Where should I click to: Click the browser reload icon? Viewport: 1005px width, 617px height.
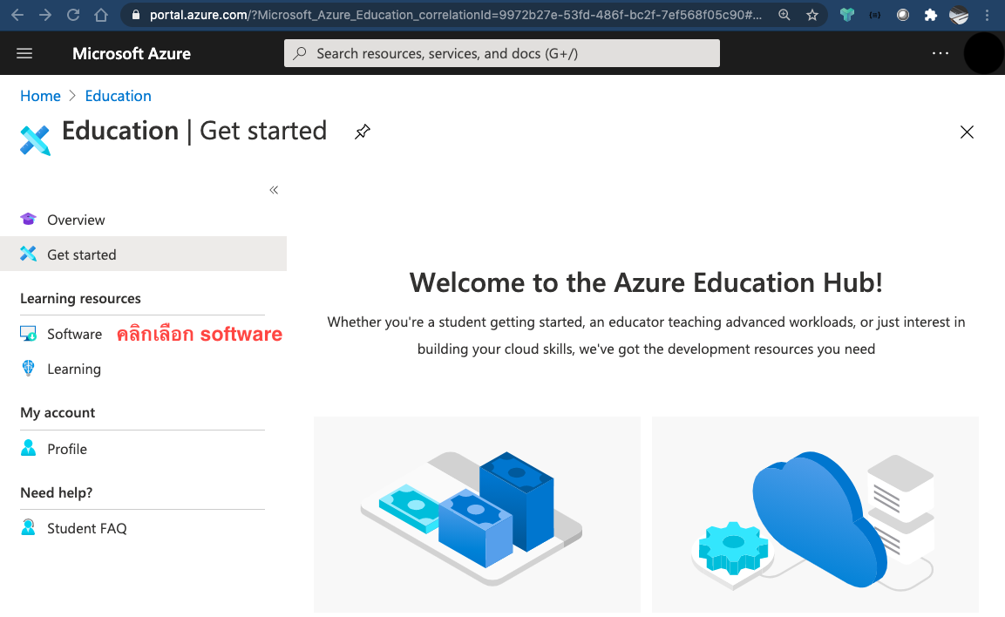tap(73, 15)
